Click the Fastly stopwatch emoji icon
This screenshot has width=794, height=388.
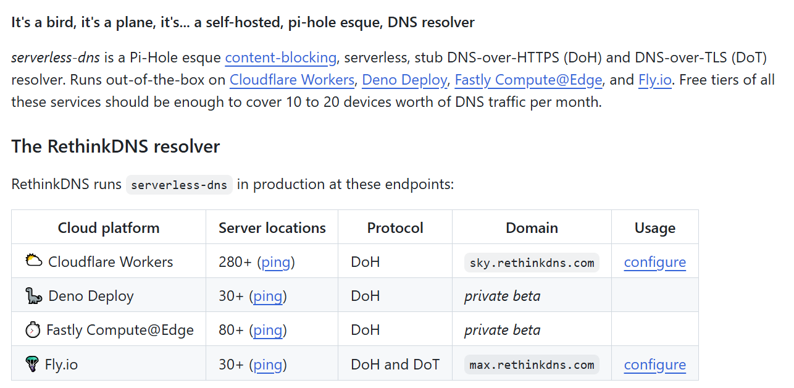click(33, 330)
